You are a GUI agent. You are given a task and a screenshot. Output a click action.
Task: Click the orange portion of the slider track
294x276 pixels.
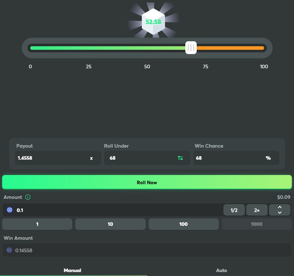point(230,48)
